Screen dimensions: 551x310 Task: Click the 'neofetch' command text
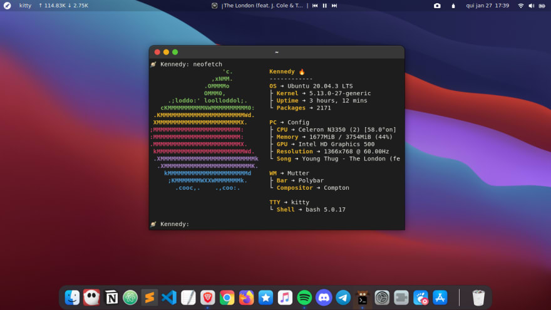(x=207, y=65)
